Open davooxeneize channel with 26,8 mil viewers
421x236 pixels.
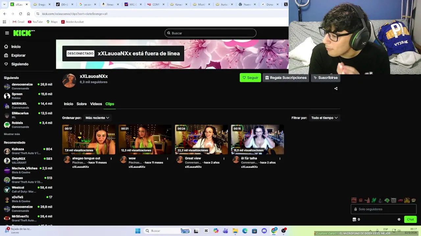coord(28,86)
